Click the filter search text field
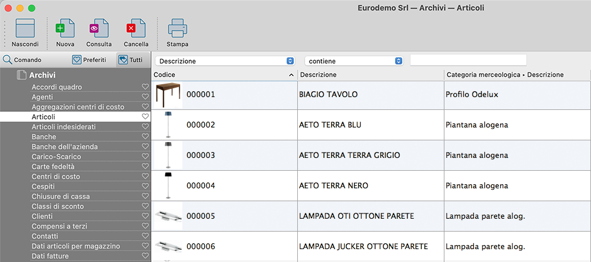The image size is (591, 262). [x=468, y=60]
